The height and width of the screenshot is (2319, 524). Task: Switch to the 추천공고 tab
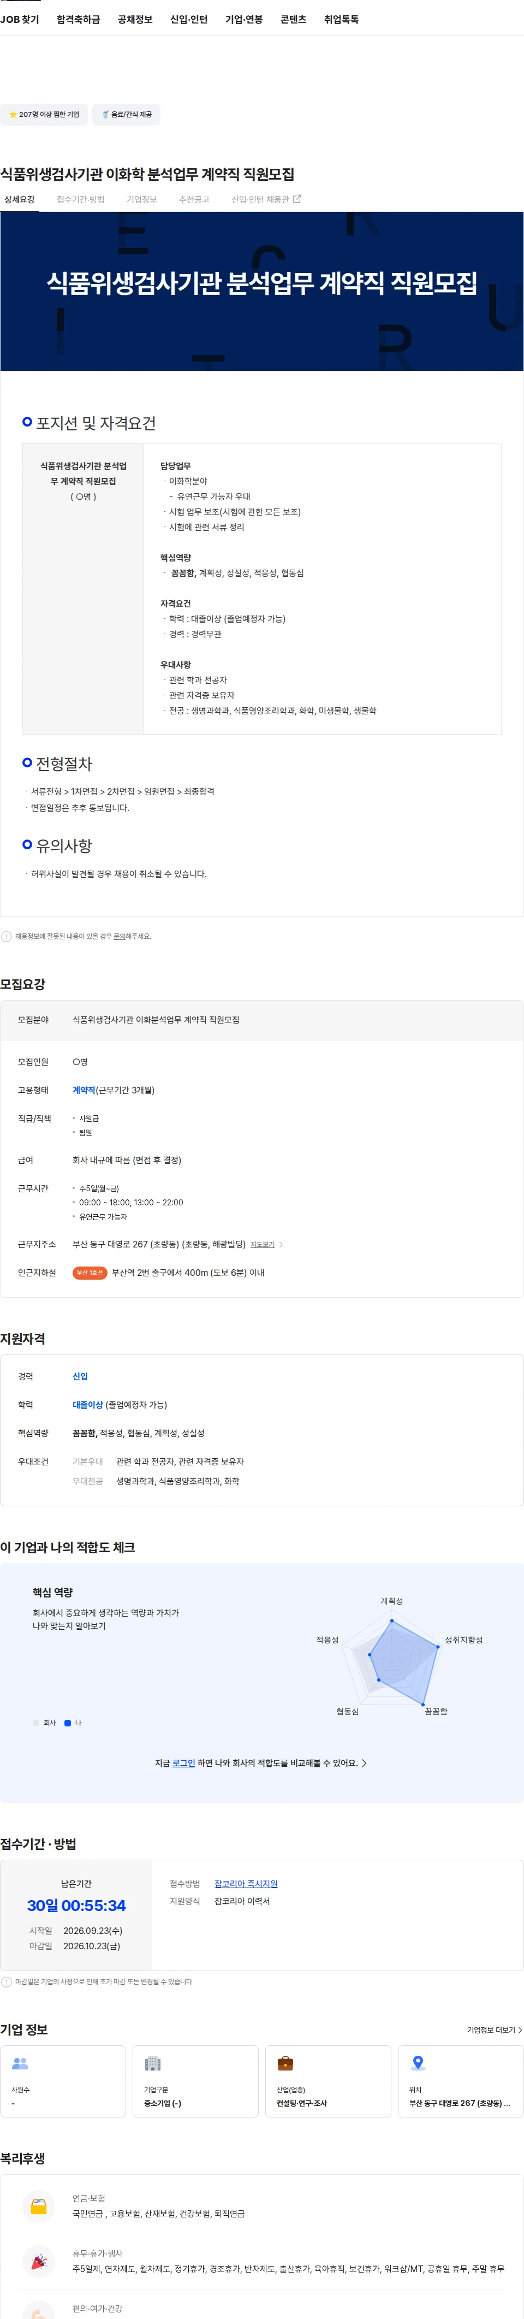point(194,199)
